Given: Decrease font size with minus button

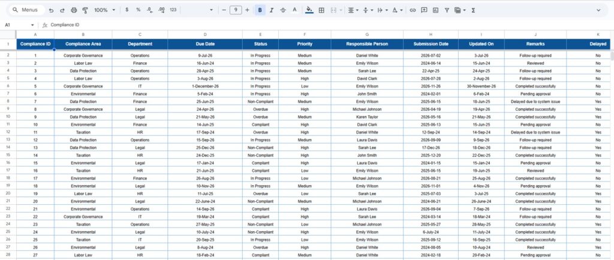Looking at the screenshot, I should point(224,10).
